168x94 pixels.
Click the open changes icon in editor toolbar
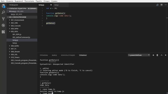pyautogui.click(x=157, y=5)
